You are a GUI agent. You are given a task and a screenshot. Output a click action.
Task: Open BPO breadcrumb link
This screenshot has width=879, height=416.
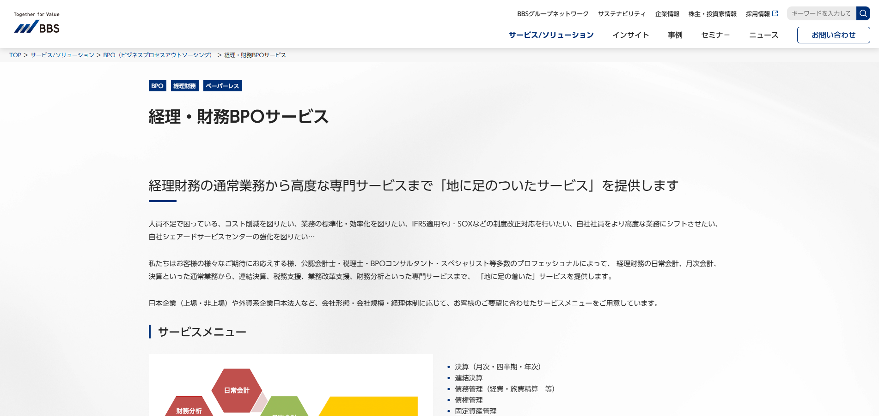pyautogui.click(x=157, y=55)
